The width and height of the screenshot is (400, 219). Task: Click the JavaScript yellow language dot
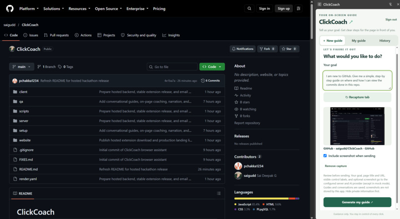[235, 204]
